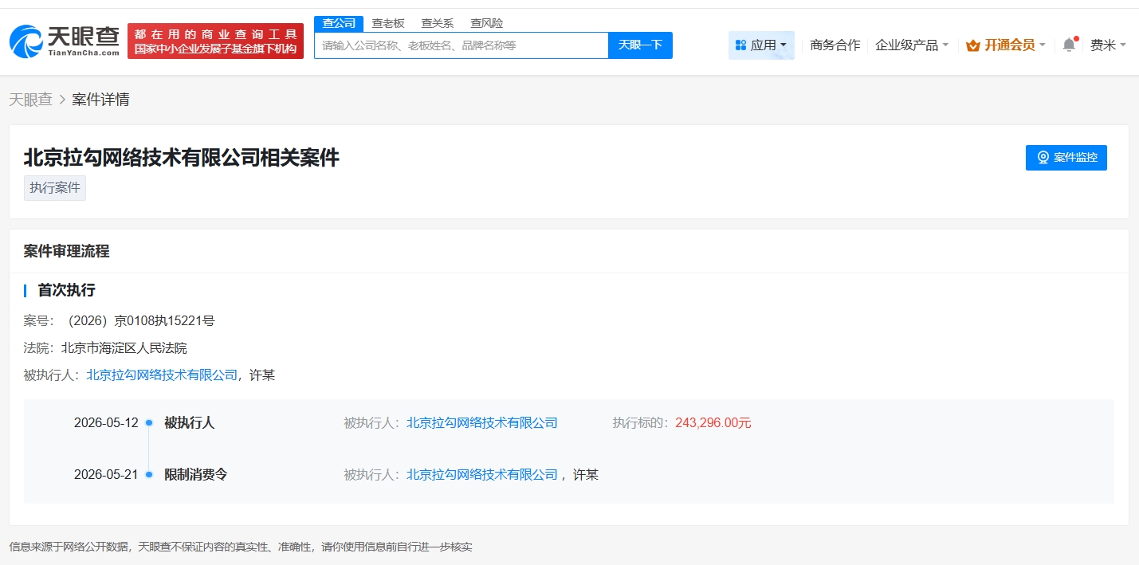Click the date 2026-05-12
The image size is (1139, 565).
106,423
